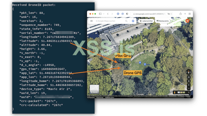Open the 1Password extension icon
207x116 pixels.
tap(118, 14)
